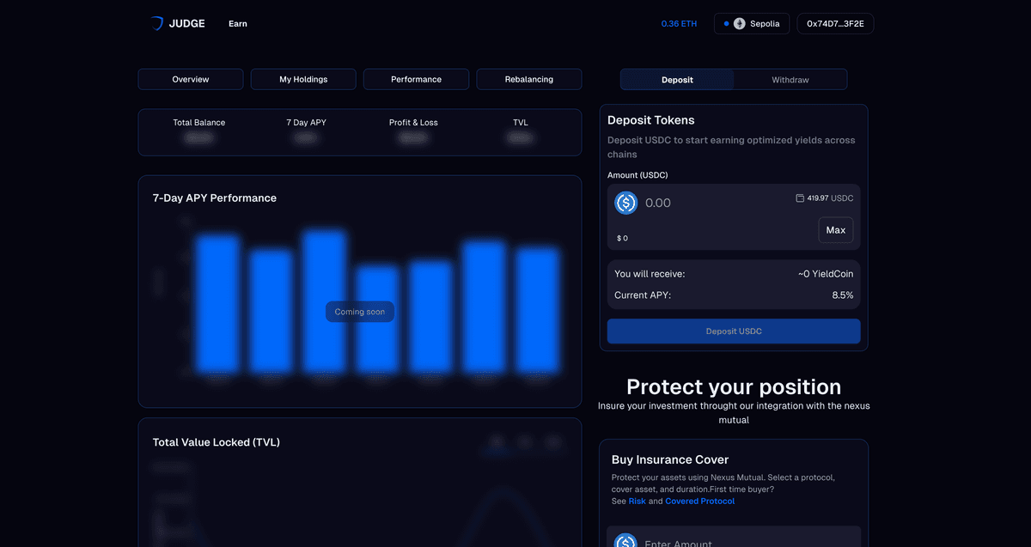1031x547 pixels.
Task: Click the Max button
Action: tap(835, 229)
